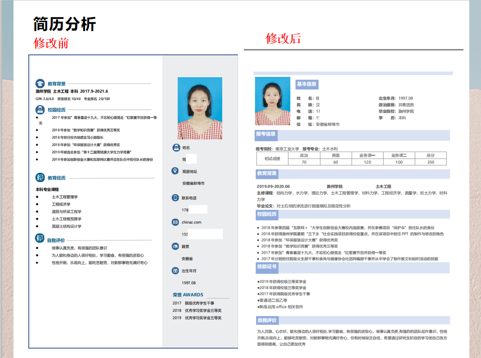Click the 简历分析 title

coord(64,24)
